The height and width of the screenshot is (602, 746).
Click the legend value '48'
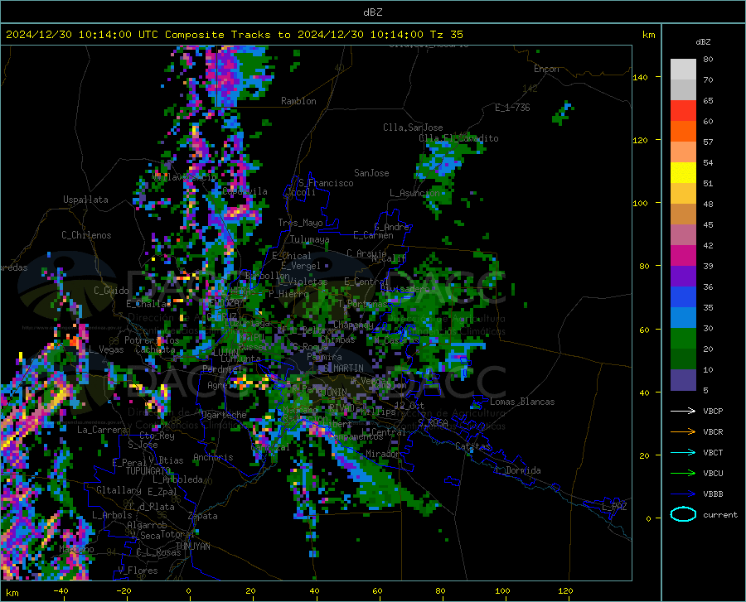point(708,205)
